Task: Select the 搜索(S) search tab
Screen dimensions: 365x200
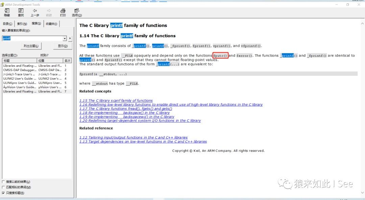Action: pyautogui.click(x=36, y=23)
